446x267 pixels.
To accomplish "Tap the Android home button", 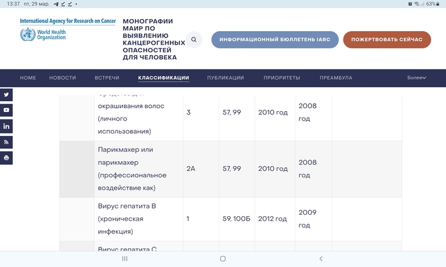I will pos(223,259).
